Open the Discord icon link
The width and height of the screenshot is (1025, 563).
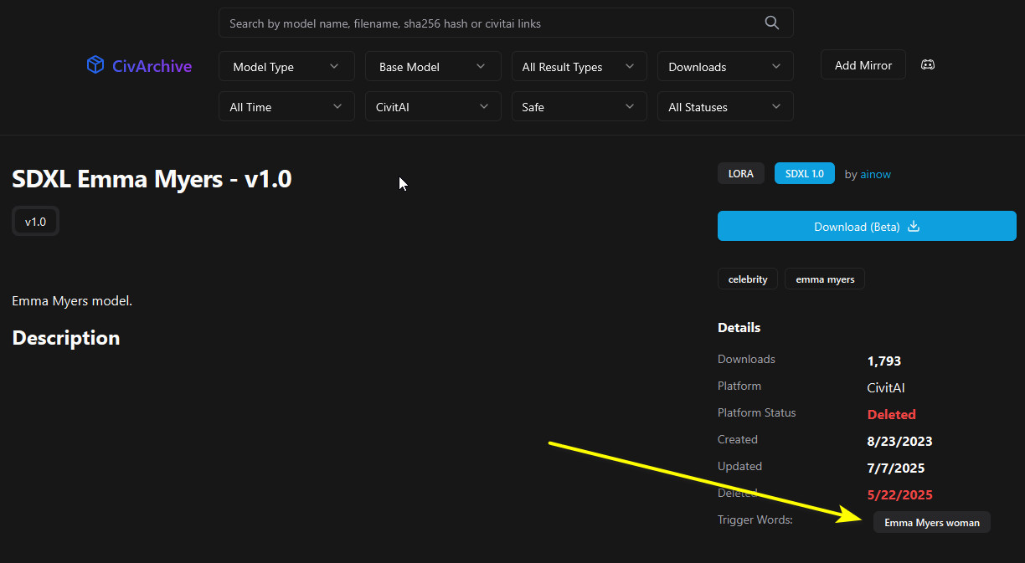(928, 64)
